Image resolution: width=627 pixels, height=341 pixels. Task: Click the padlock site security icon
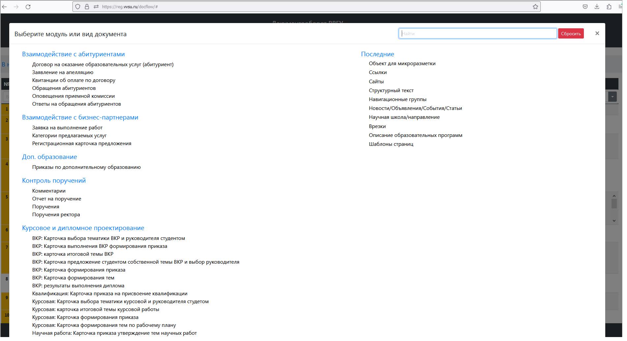pyautogui.click(x=87, y=7)
